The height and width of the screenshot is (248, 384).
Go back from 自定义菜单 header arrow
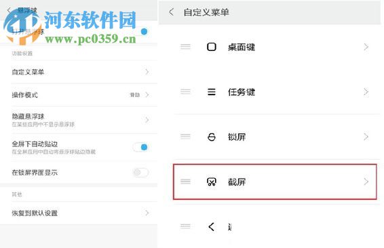171,12
